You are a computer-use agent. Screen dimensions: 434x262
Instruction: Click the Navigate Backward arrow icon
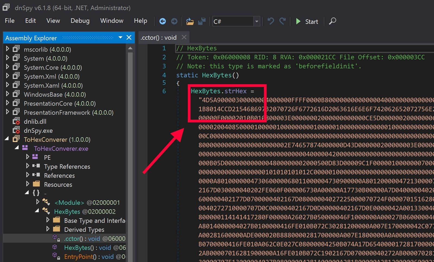click(162, 21)
